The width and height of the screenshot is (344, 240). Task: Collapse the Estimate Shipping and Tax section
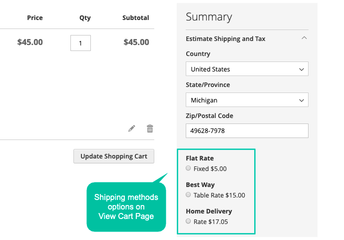click(304, 38)
